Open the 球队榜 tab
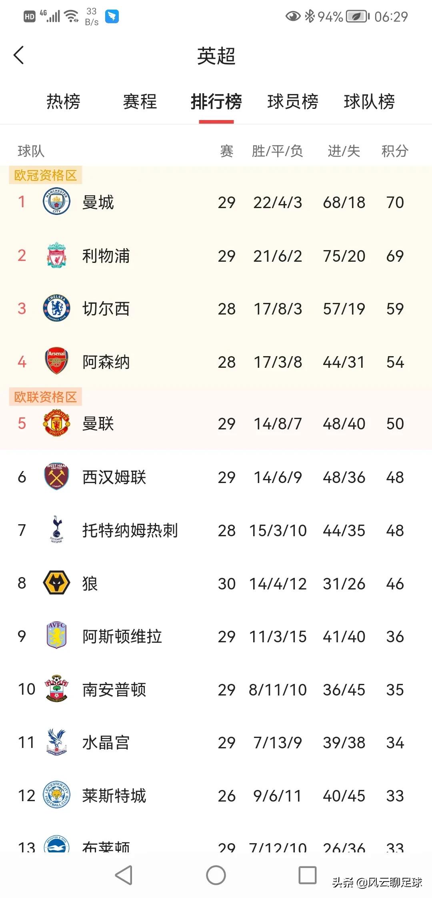Viewport: 432px width, 898px height. (369, 102)
